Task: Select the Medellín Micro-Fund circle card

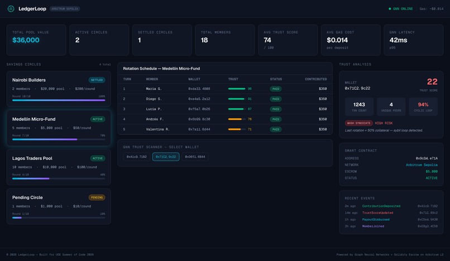Action: pyautogui.click(x=59, y=128)
